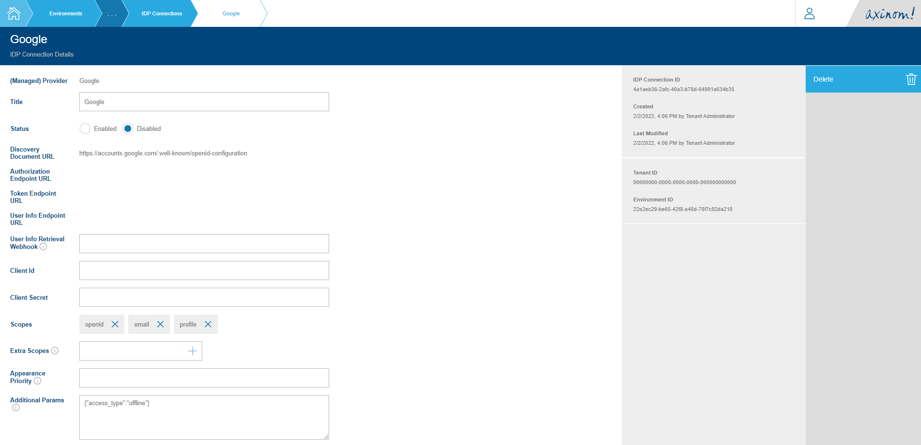Screen dimensions: 921x445
Task: Click inside the Client Secret input field
Action: 204,297
